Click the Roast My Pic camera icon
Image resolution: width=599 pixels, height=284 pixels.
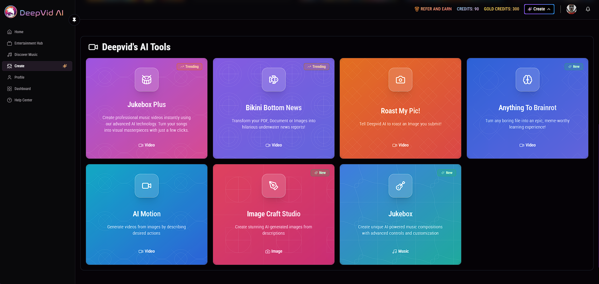coord(400,80)
